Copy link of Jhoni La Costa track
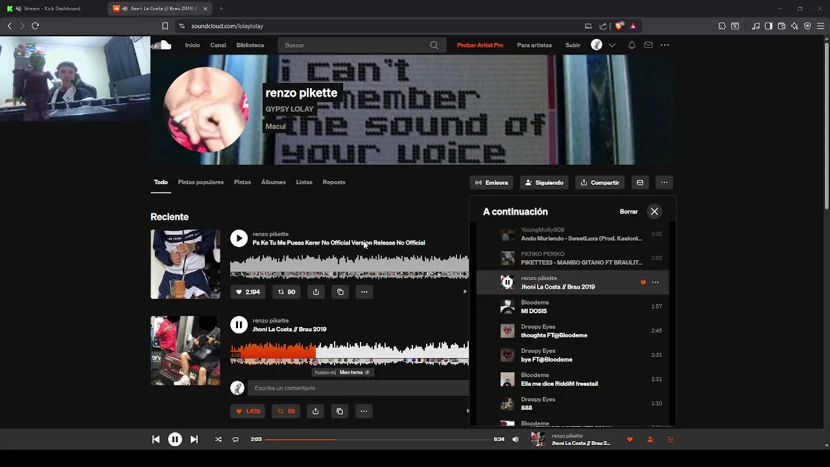 coord(340,411)
